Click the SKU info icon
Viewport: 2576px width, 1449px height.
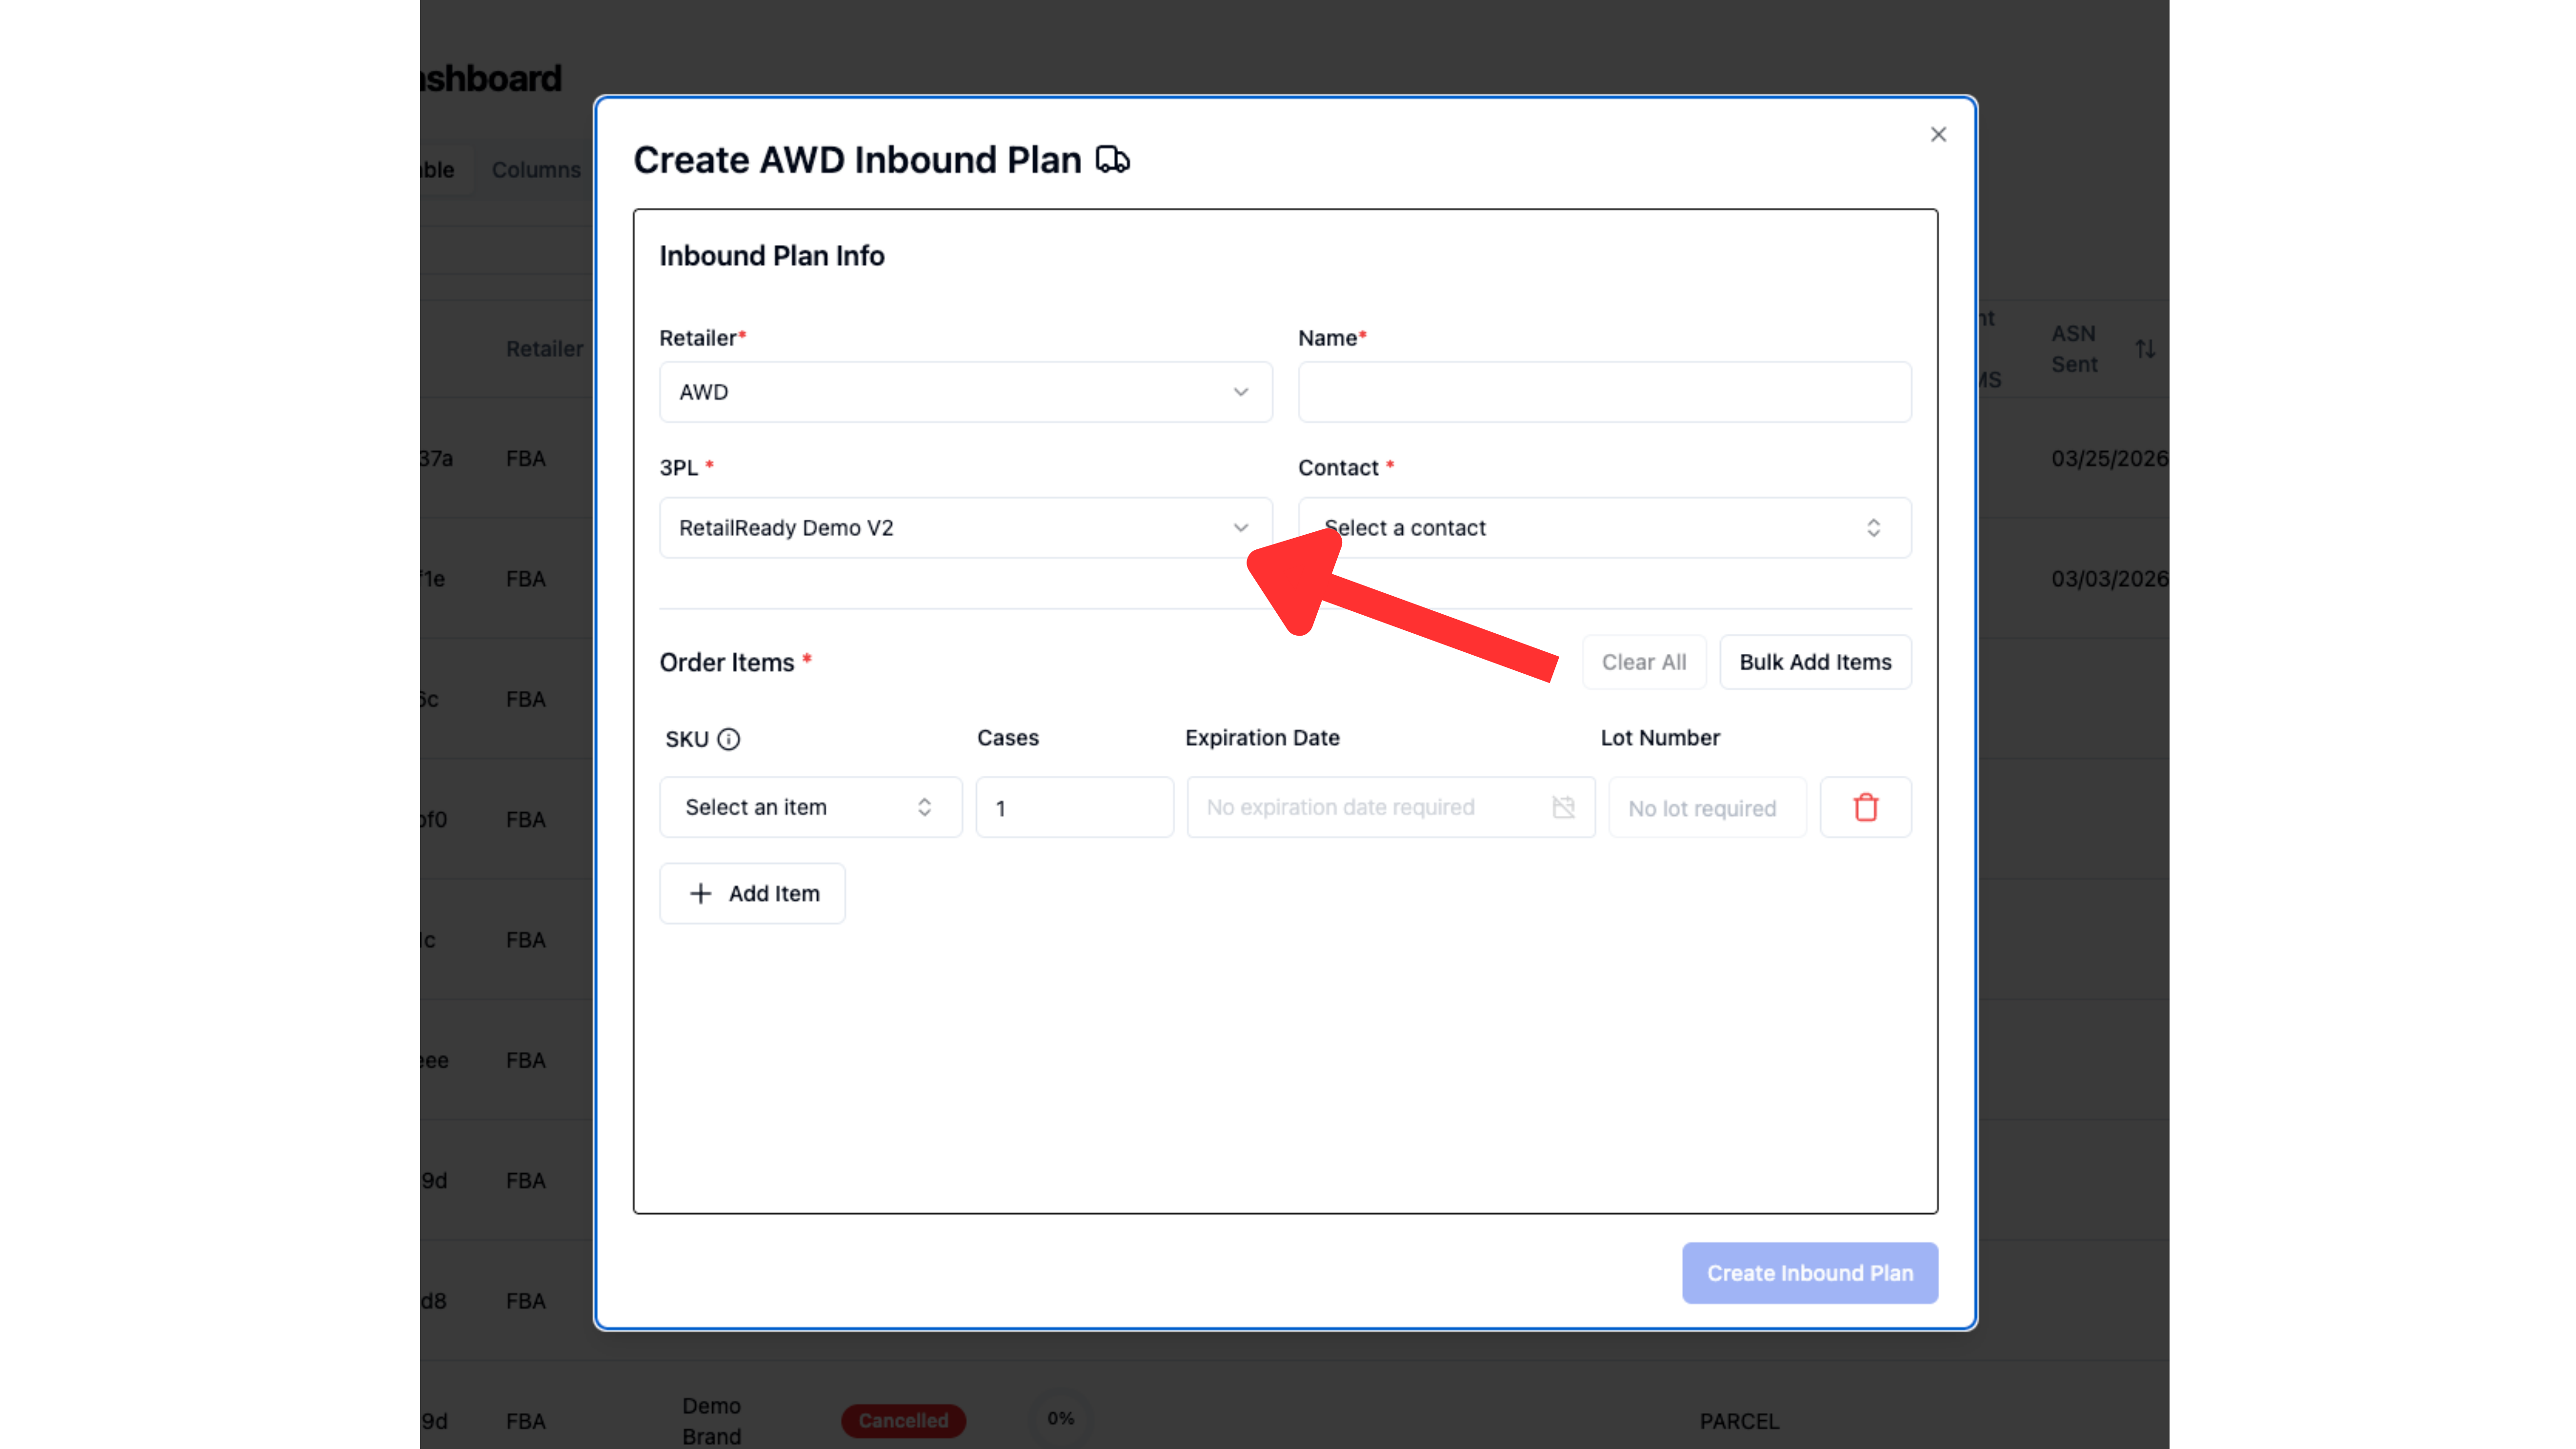click(729, 739)
